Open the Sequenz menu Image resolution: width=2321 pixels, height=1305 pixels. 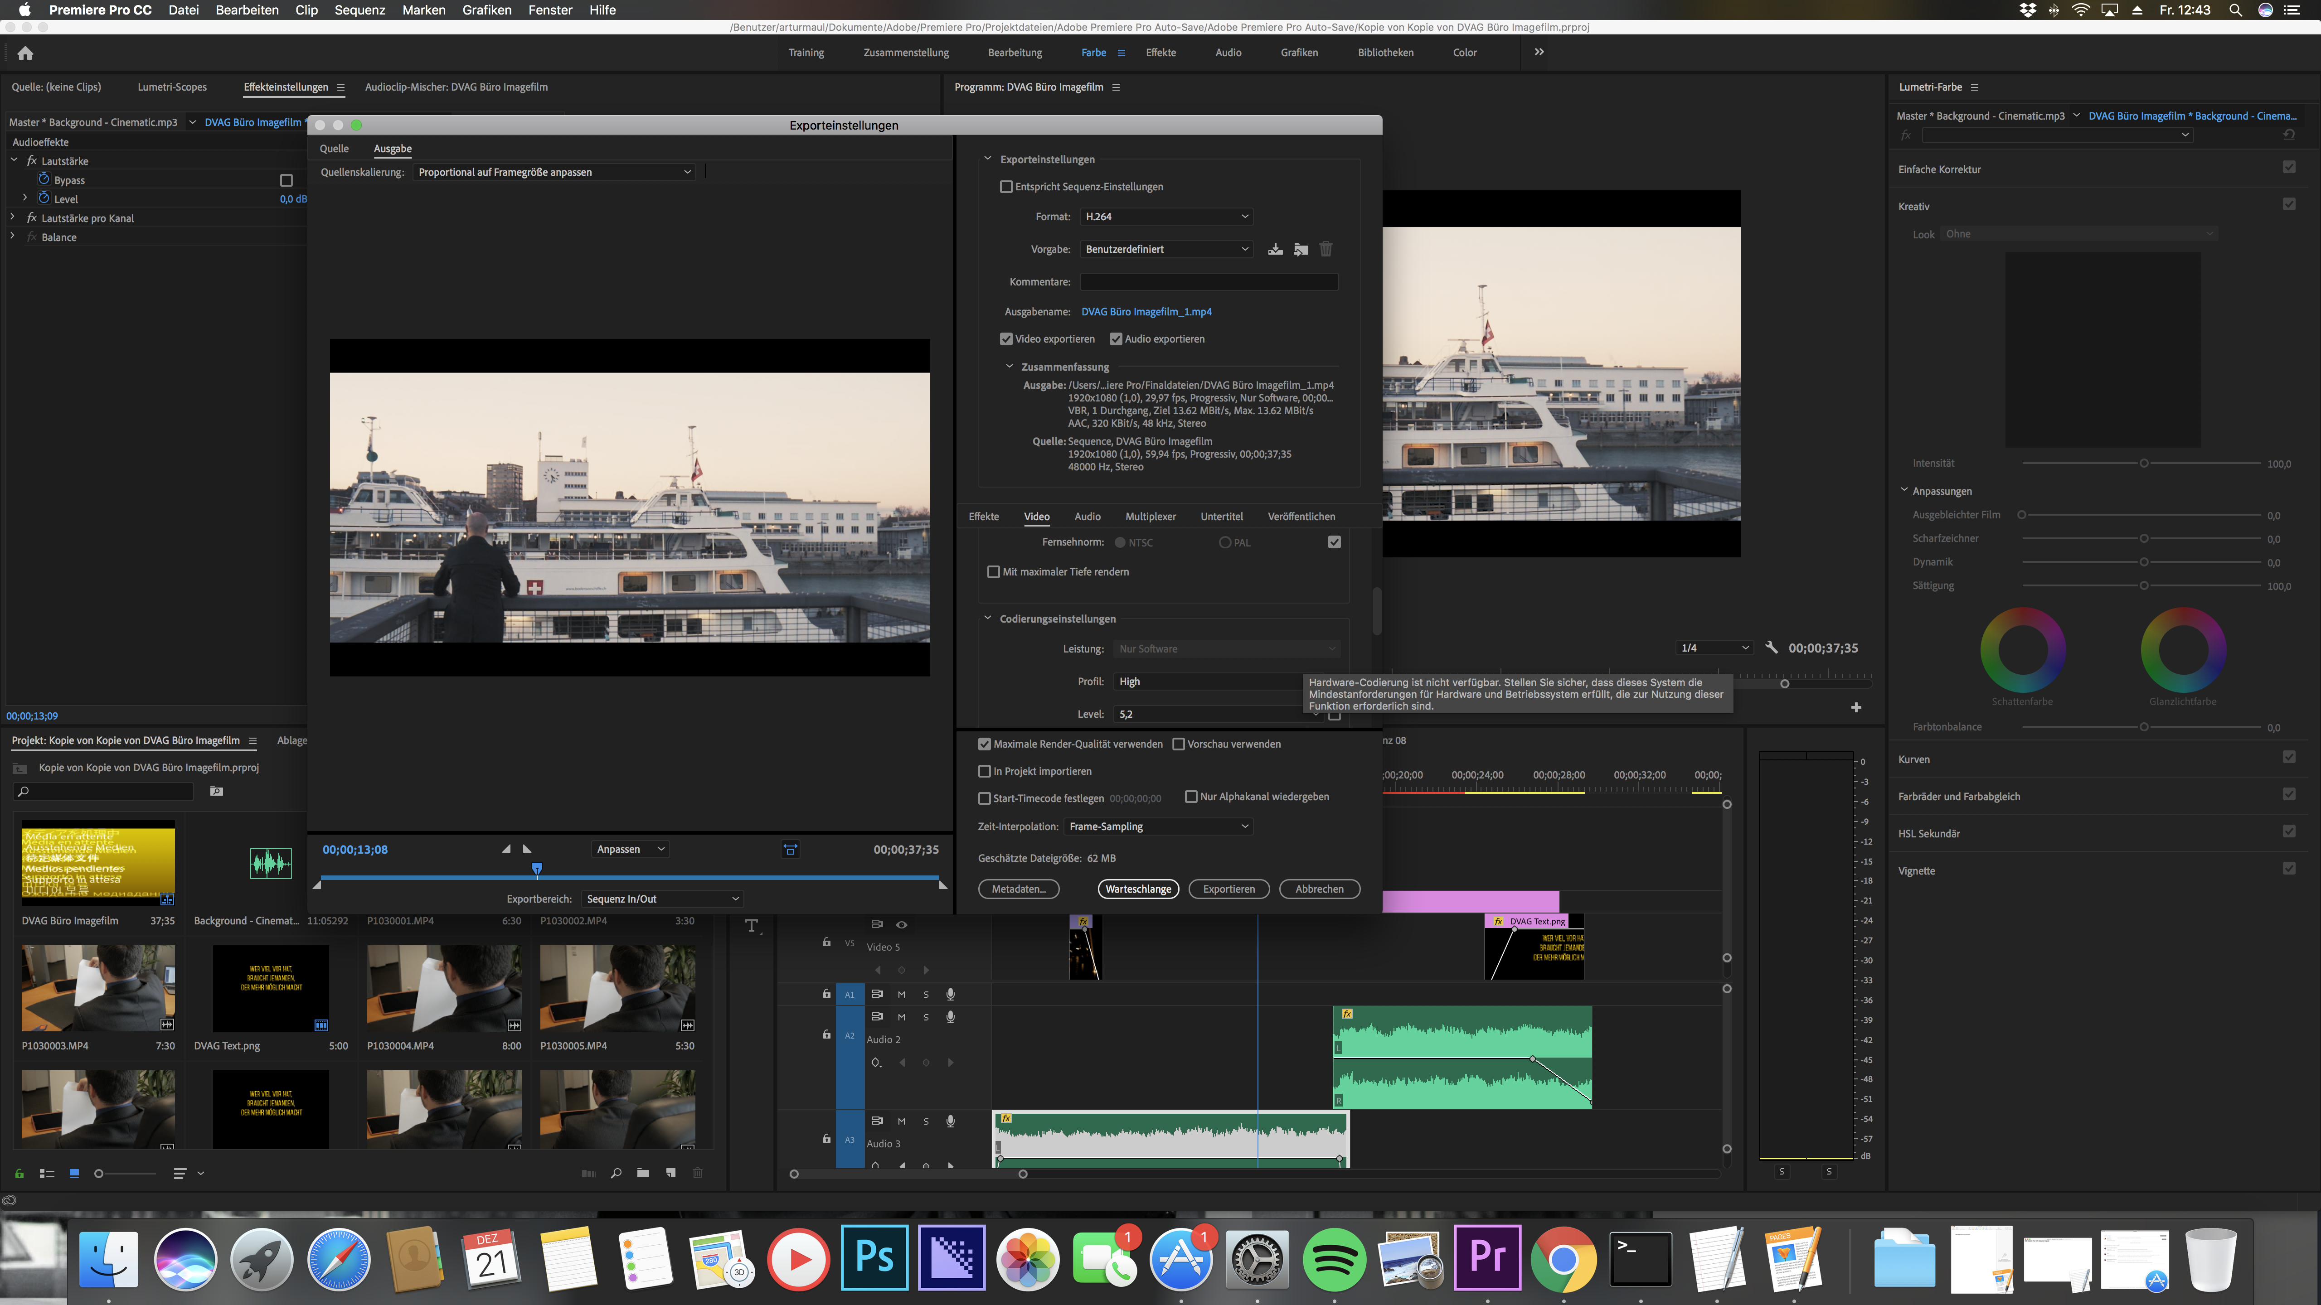tap(359, 10)
